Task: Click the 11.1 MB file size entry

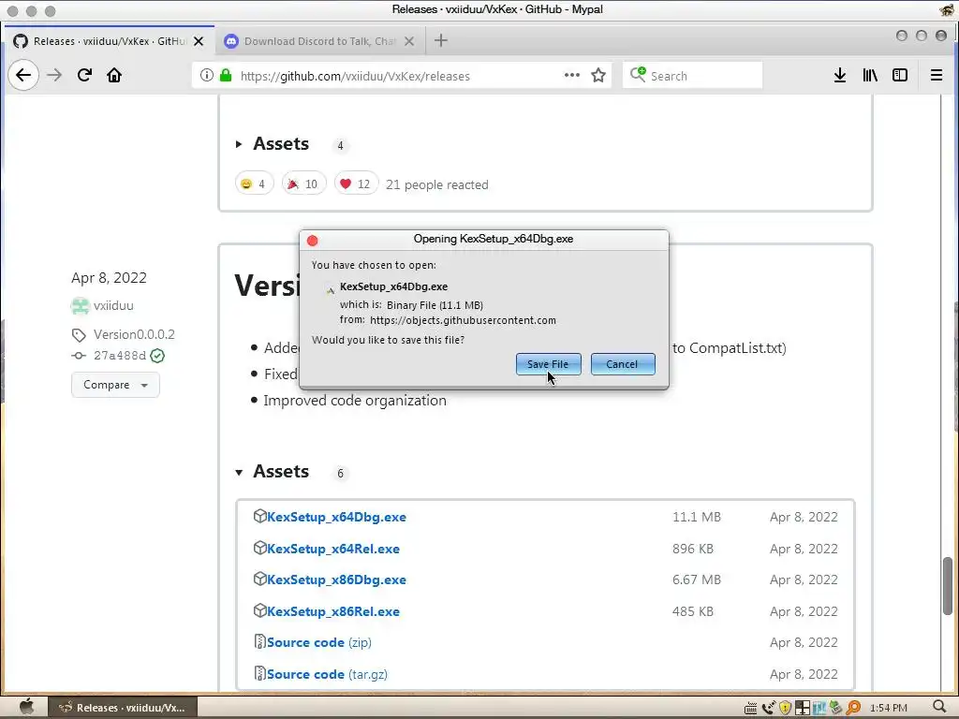Action: pyautogui.click(x=697, y=517)
